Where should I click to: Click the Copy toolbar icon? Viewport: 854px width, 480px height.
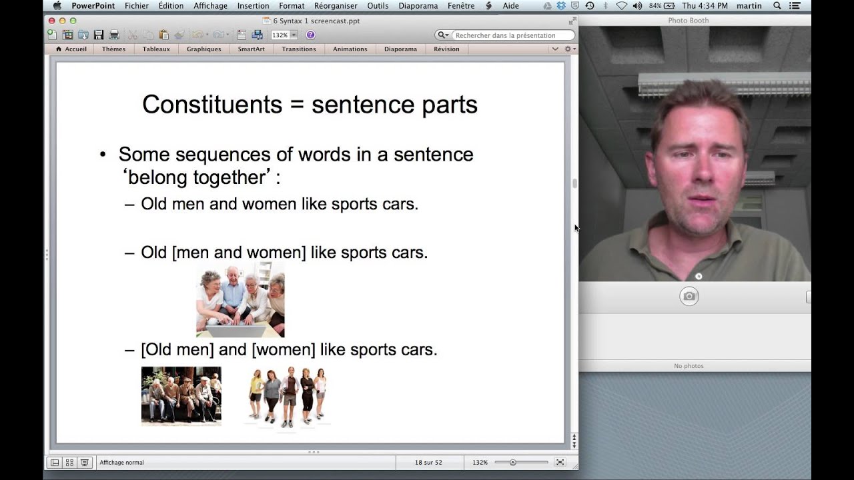point(148,35)
